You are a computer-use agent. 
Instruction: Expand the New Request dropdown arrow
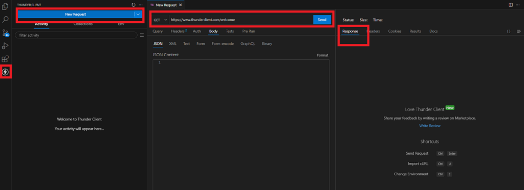tap(138, 14)
